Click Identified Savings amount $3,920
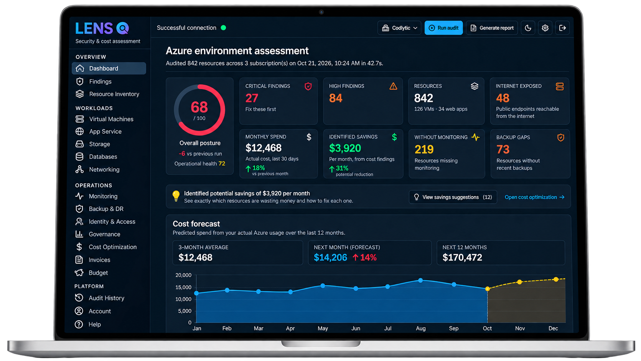The width and height of the screenshot is (641, 361). (x=345, y=148)
